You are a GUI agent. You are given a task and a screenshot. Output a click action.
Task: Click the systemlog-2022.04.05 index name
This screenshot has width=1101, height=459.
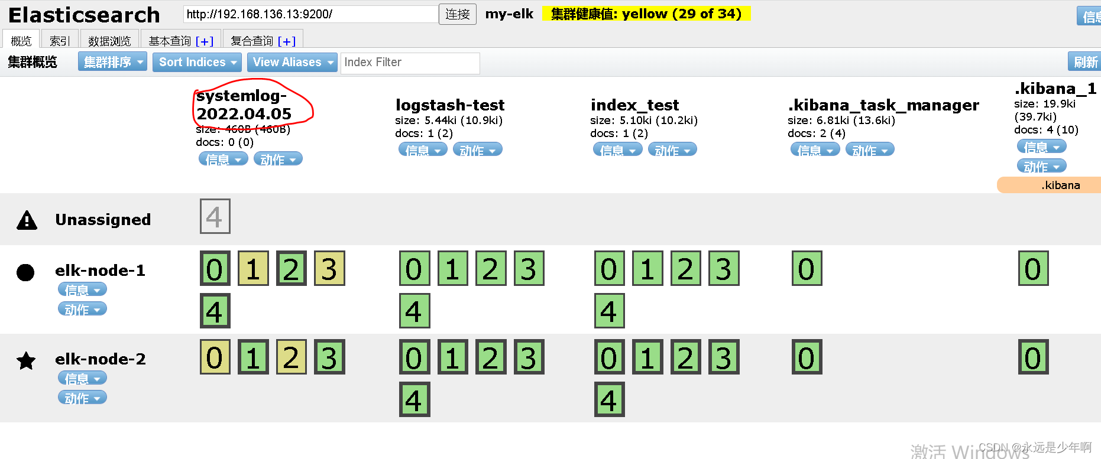click(244, 105)
